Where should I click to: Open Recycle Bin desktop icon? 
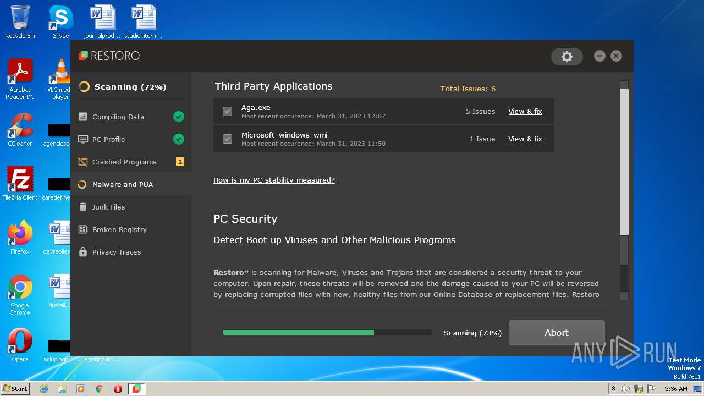click(x=20, y=22)
